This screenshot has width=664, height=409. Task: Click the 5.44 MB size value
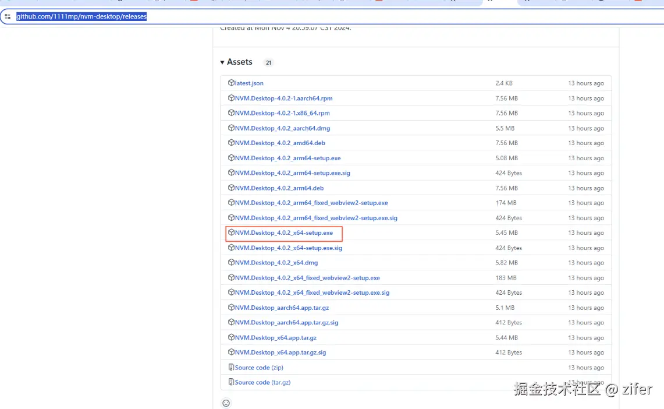(x=506, y=338)
